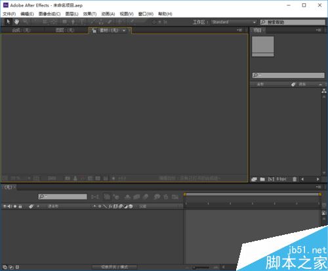Viewport: 328px width, 271px height.
Task: Open the 图像合成(C) menu
Action: [49, 14]
